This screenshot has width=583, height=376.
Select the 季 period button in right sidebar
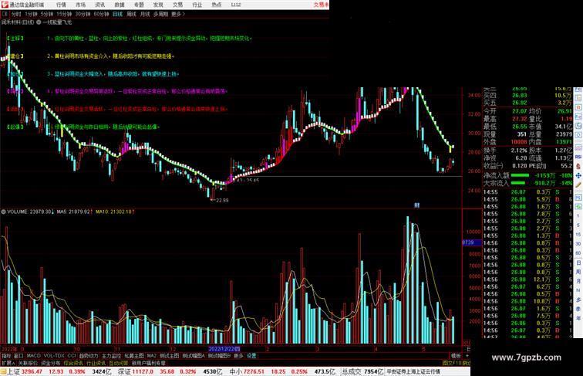578,309
